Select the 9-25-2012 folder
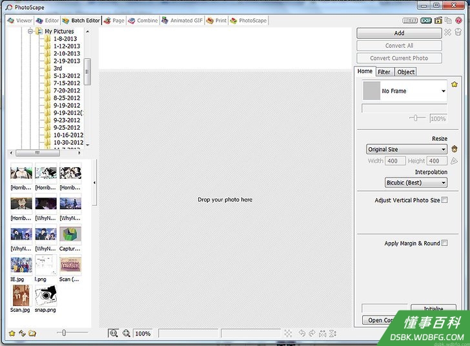 67,127
